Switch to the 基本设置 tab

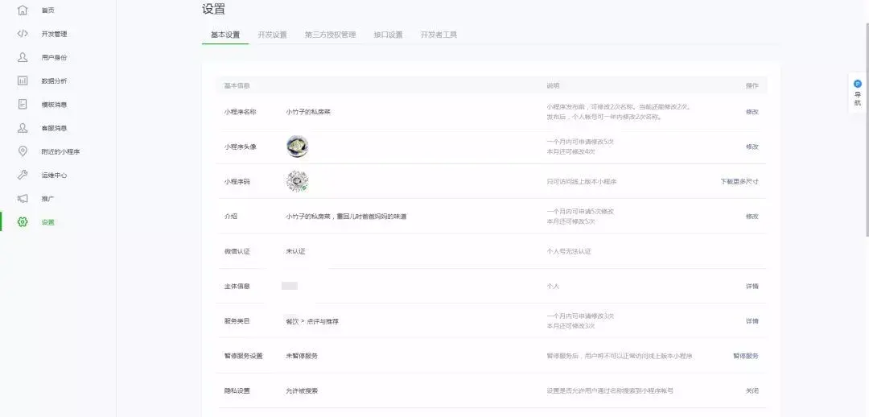pos(225,35)
